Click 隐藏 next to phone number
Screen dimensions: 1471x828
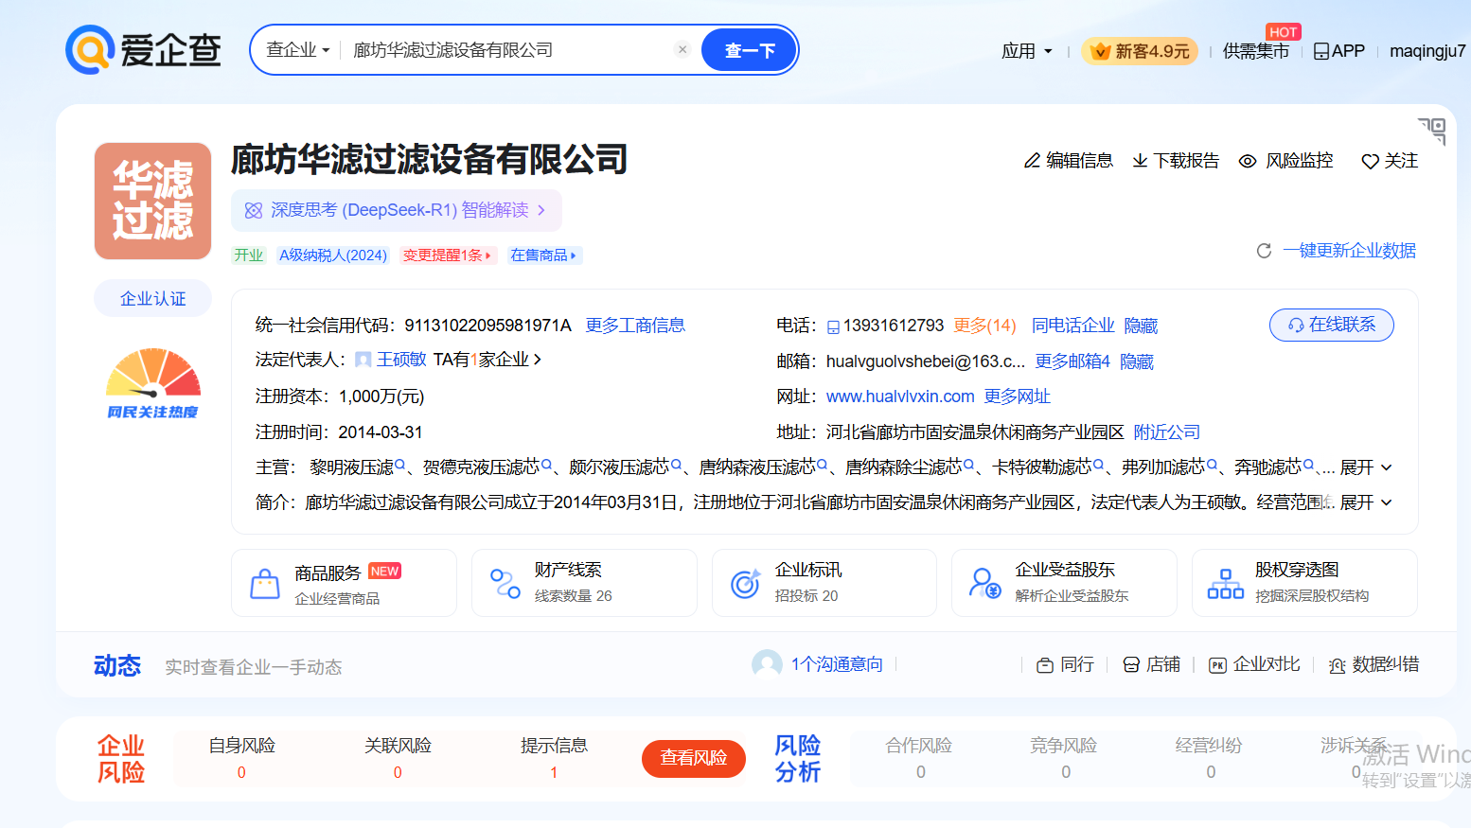1141,326
